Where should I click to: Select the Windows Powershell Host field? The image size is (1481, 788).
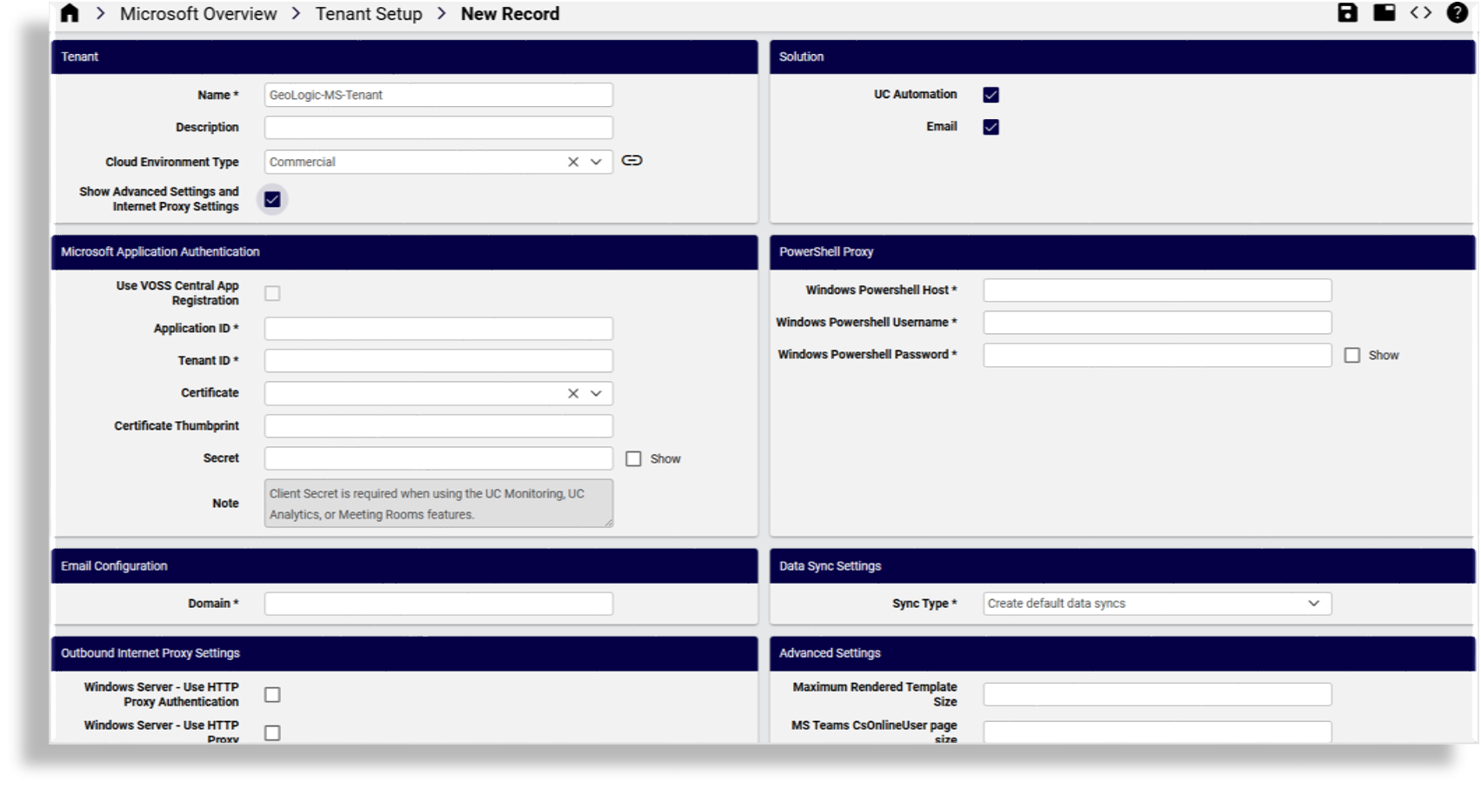[1155, 290]
